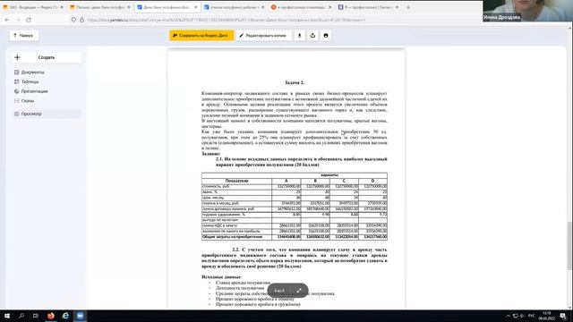Image resolution: width=573 pixels, height=322 pixels.
Task: Click the 'РУС' language indicator
Action: [532, 316]
